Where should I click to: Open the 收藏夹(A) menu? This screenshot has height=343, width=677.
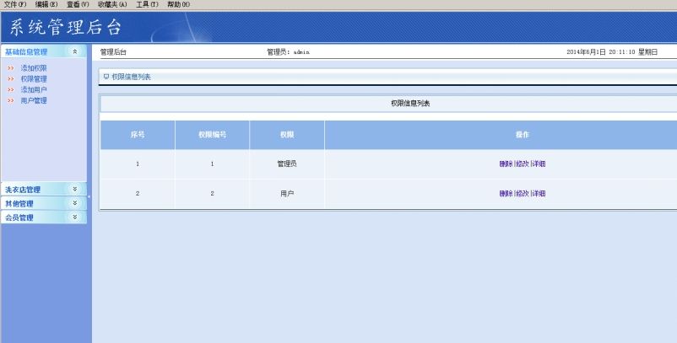[112, 4]
